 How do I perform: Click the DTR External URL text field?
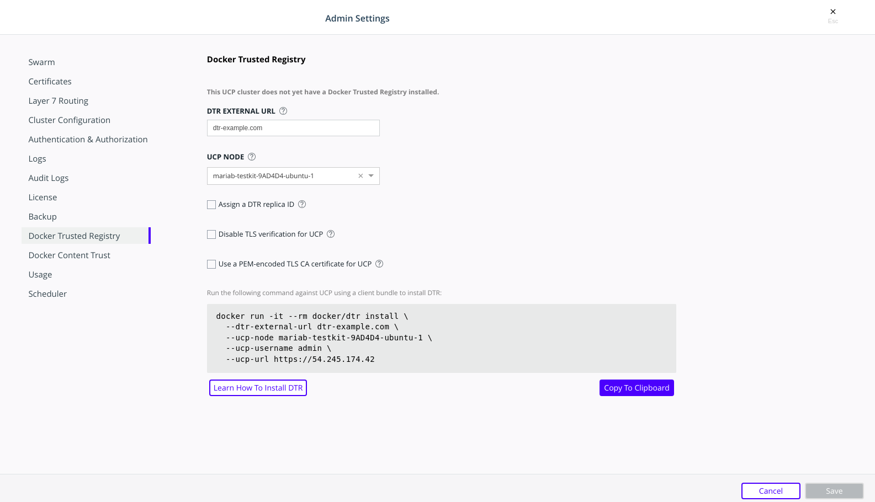(293, 128)
